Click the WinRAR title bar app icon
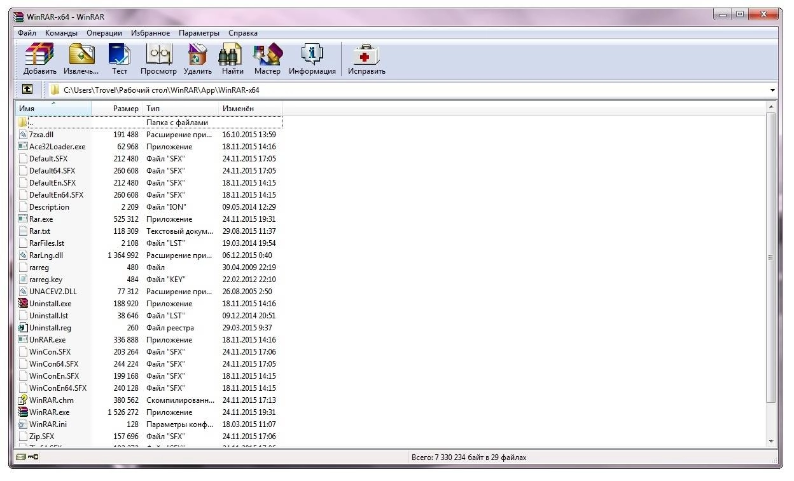Viewport: 794px width, 481px height. coord(20,17)
